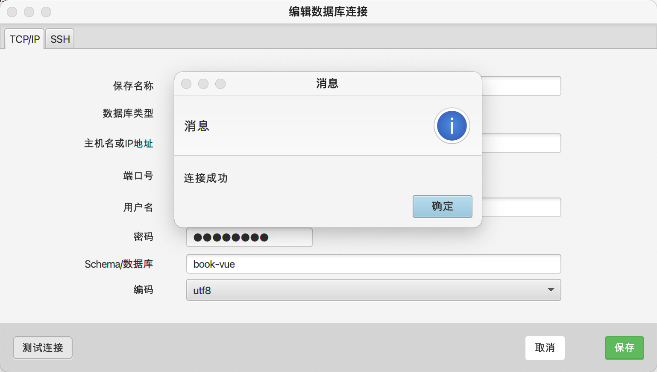Open the SSH tab
Screen dimensions: 657x372
(x=60, y=39)
